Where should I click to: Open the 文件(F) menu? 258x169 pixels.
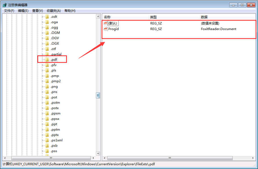[9, 11]
